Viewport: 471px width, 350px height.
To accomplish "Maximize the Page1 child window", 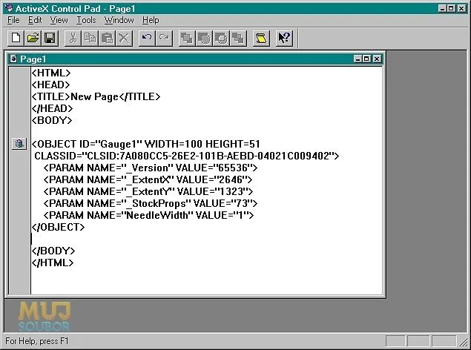I will 366,59.
